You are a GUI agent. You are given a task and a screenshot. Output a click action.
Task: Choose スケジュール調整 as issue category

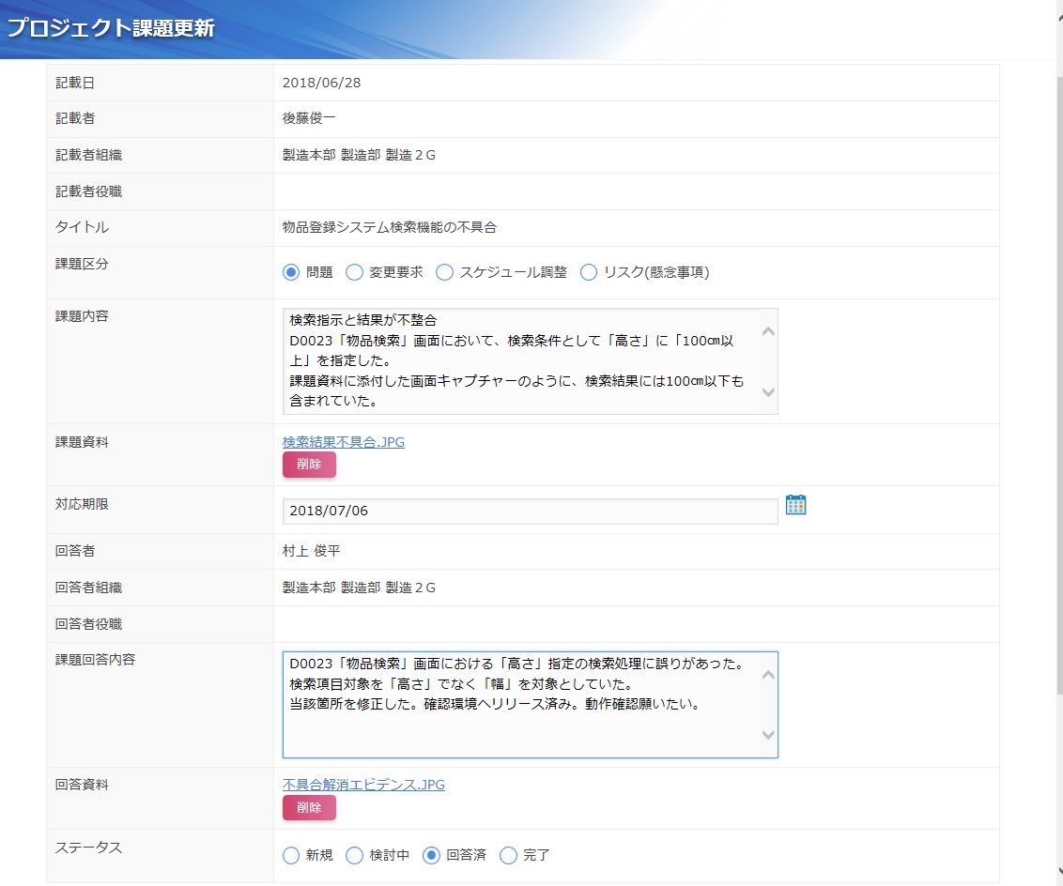(444, 273)
